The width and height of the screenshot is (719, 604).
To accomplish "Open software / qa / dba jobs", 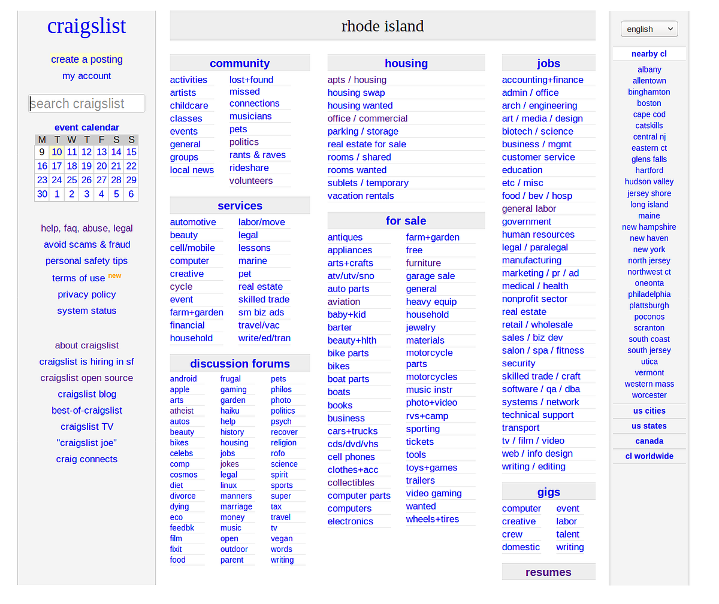I will point(541,389).
